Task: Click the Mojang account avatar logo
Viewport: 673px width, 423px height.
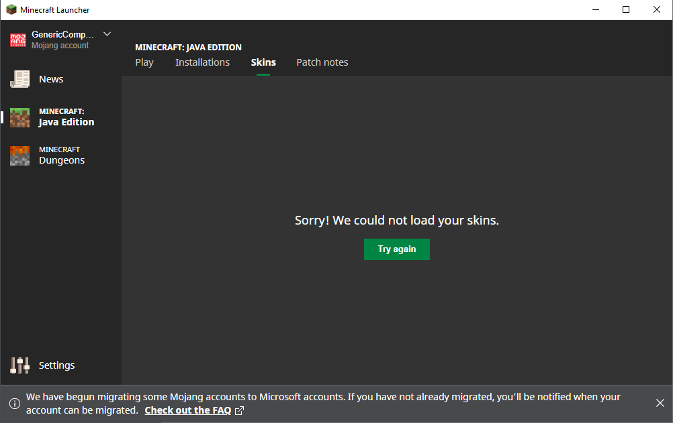Action: click(x=18, y=40)
